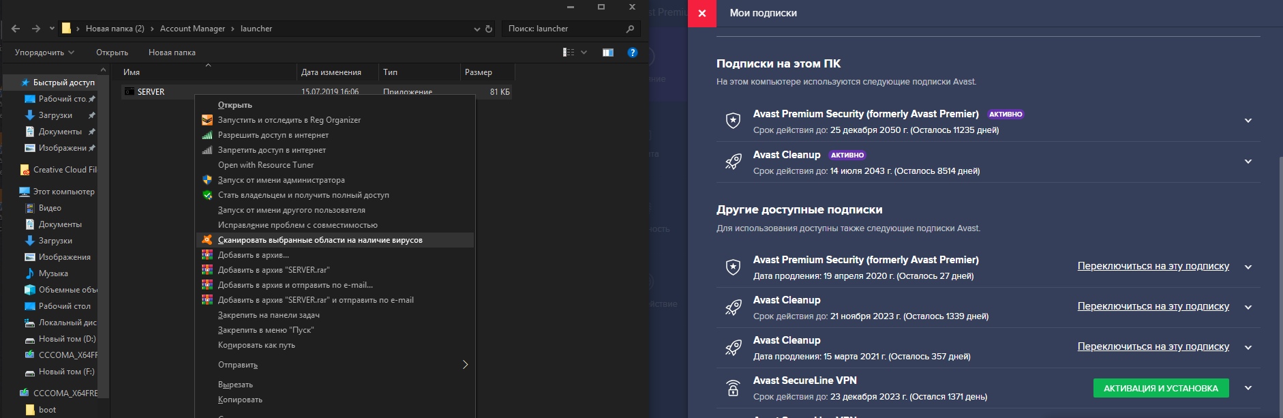Click 'Account Manager' in breadcrumb path

[192, 29]
